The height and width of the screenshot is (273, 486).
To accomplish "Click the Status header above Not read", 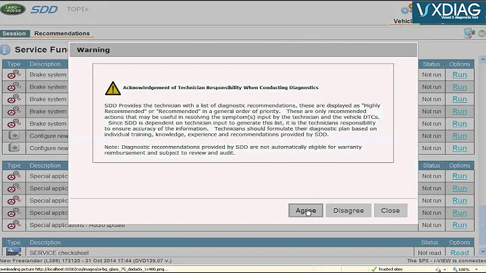I will (429, 243).
